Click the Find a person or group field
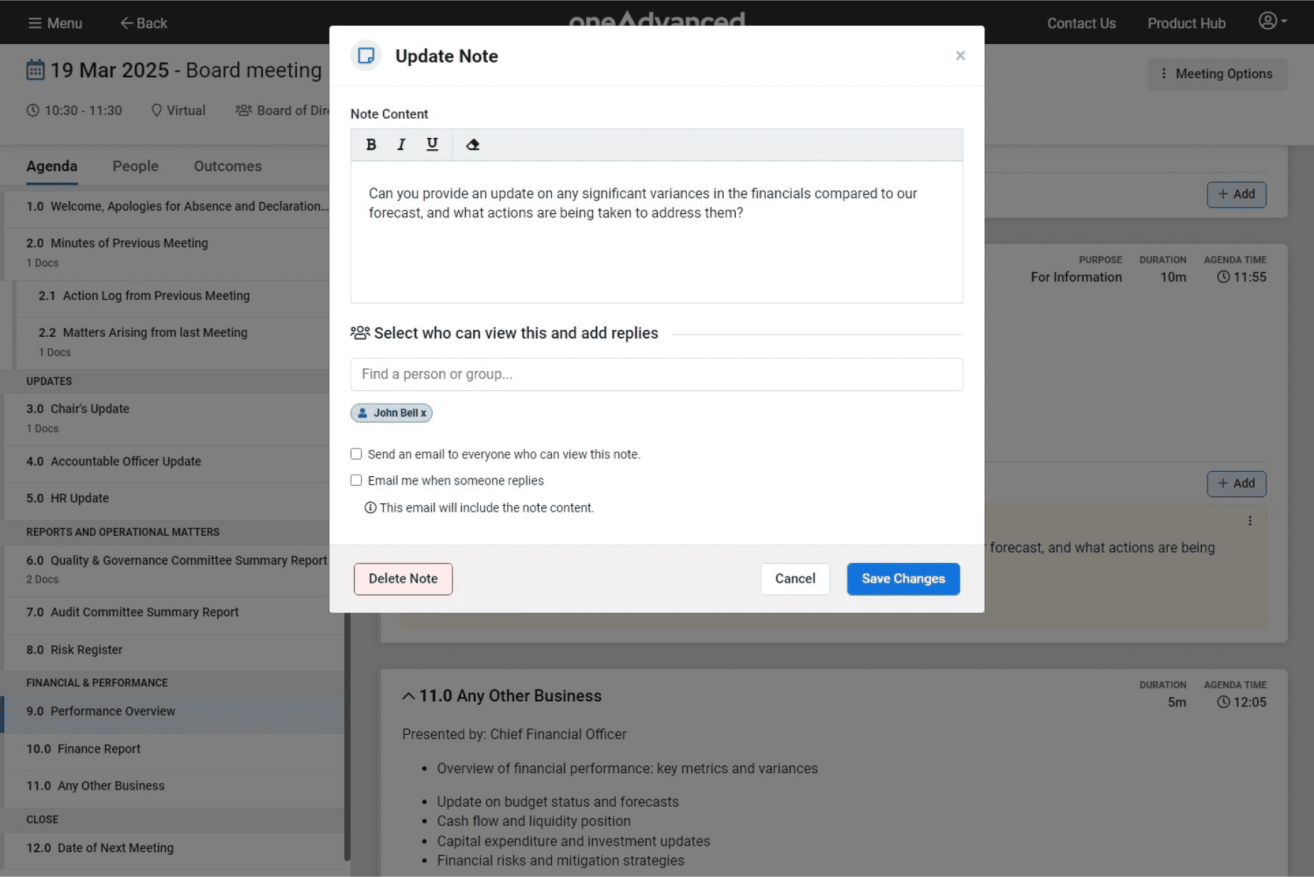The width and height of the screenshot is (1314, 877). tap(656, 375)
